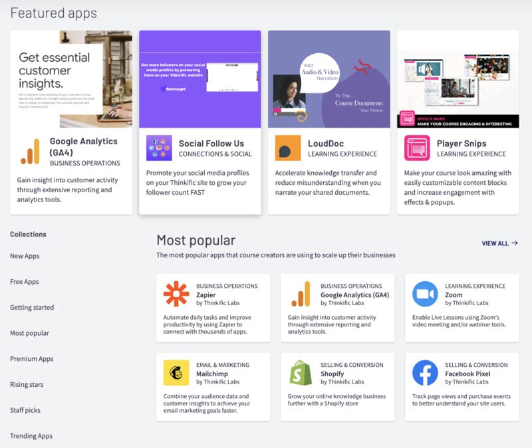
Task: Click the Social Follow Us app icon
Action: tap(159, 148)
